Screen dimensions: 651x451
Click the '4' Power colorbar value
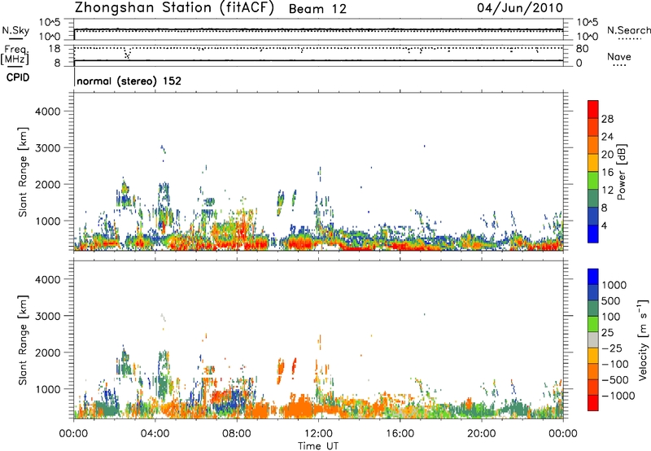pos(604,226)
